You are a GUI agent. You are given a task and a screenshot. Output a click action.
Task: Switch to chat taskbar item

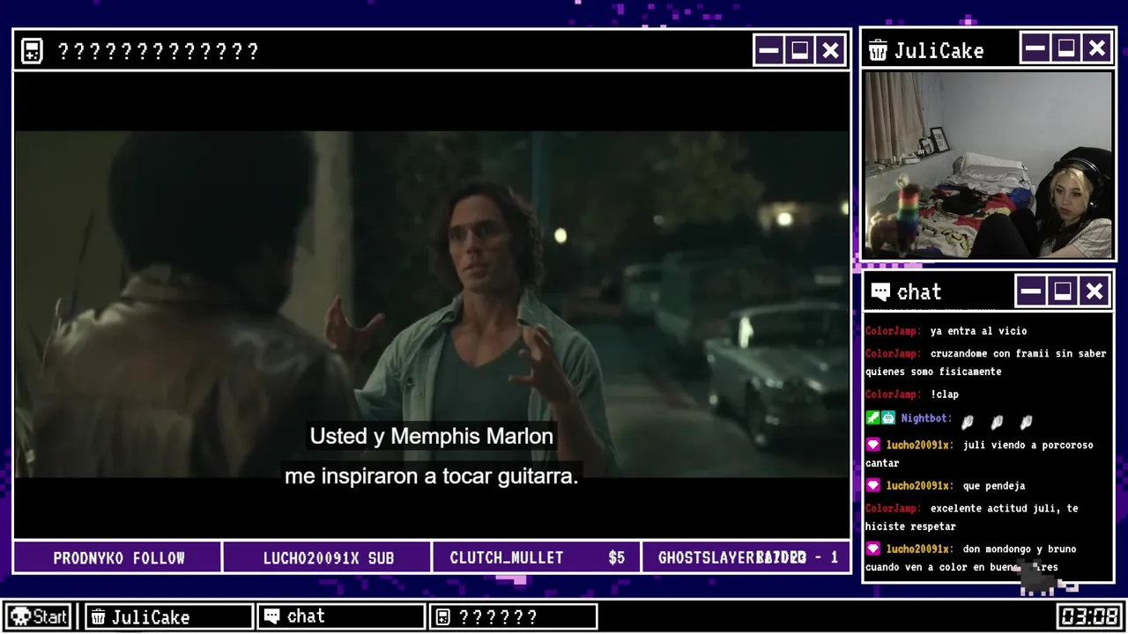[x=341, y=616]
